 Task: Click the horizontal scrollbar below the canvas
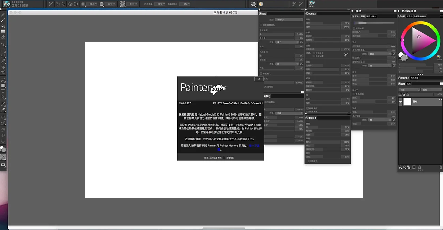223,228
